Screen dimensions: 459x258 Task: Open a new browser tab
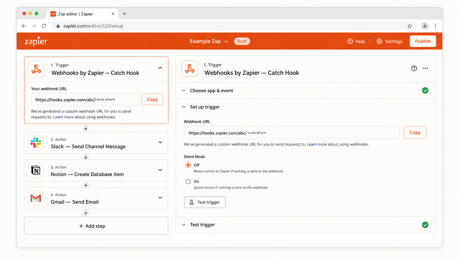pos(124,14)
